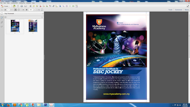Viewport: 190px width, 107px height.
Task: Open the View menu
Action: (x=8, y=3)
